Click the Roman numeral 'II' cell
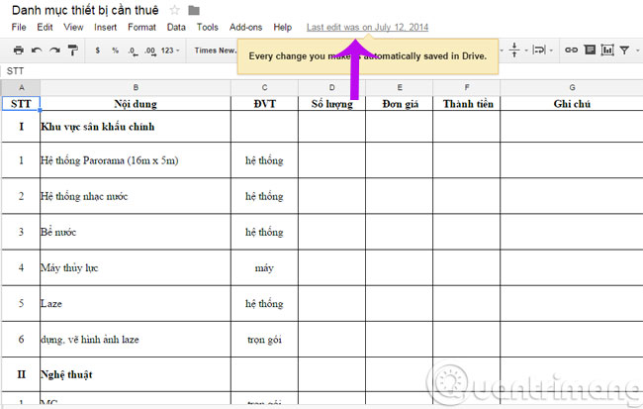Image resolution: width=643 pixels, height=409 pixels. [21, 374]
